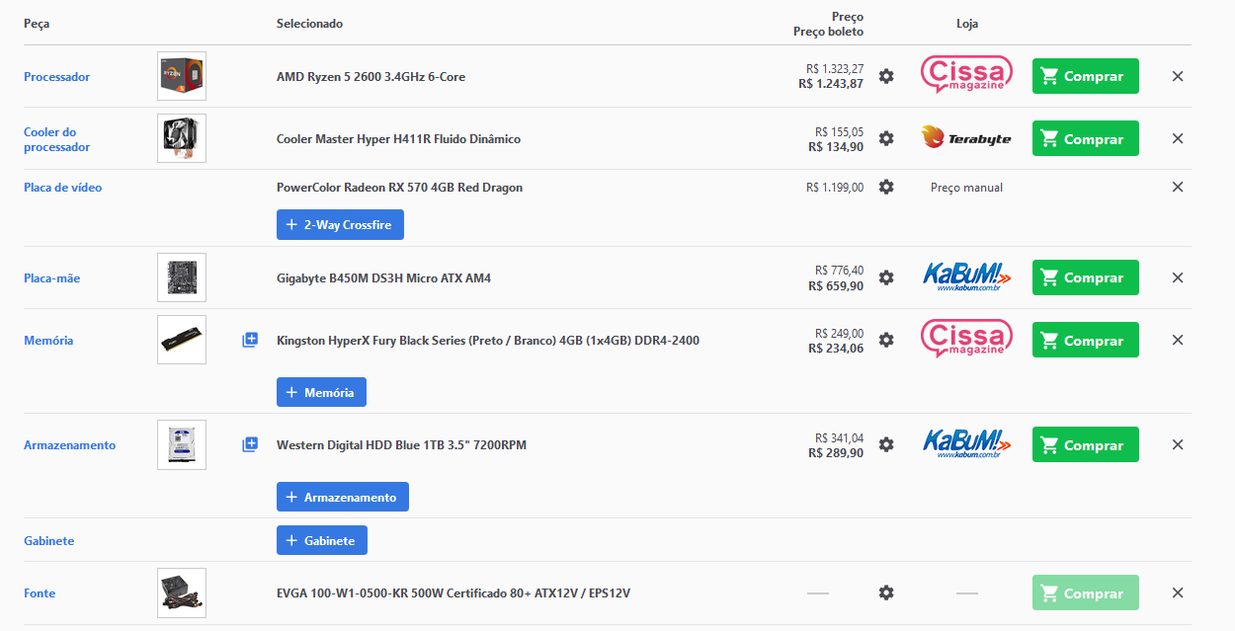Add second GPU with 2-Way Crossfire button
The image size is (1235, 631).
[340, 224]
